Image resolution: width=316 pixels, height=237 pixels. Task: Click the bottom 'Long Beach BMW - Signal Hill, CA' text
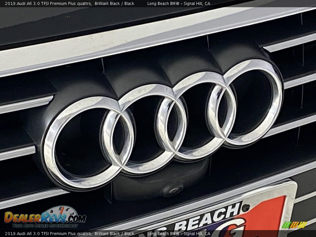click(x=179, y=234)
